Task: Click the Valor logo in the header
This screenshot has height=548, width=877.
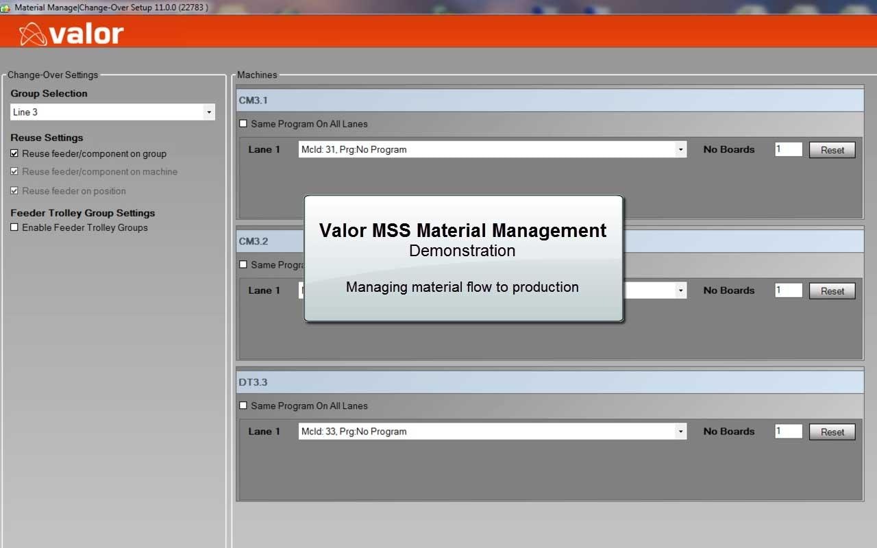Action: click(71, 33)
